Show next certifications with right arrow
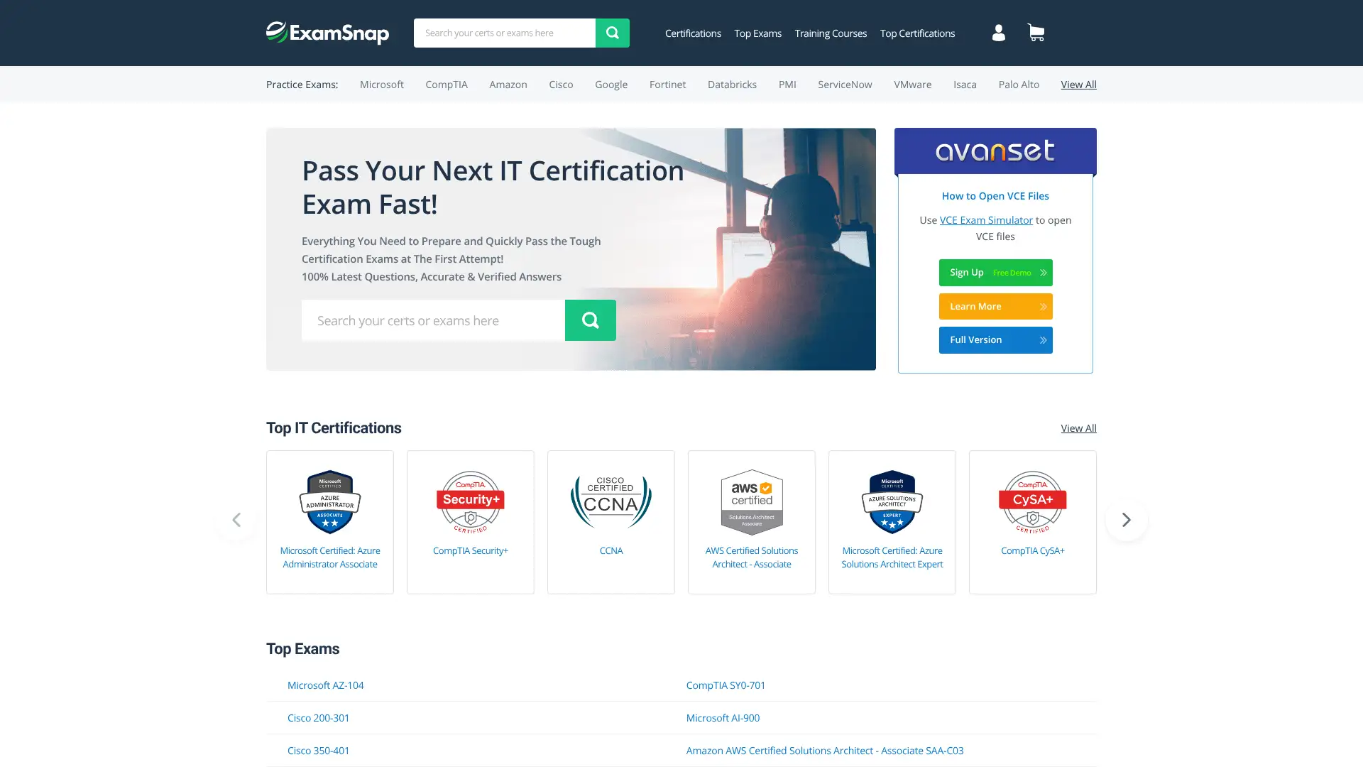 1126,520
